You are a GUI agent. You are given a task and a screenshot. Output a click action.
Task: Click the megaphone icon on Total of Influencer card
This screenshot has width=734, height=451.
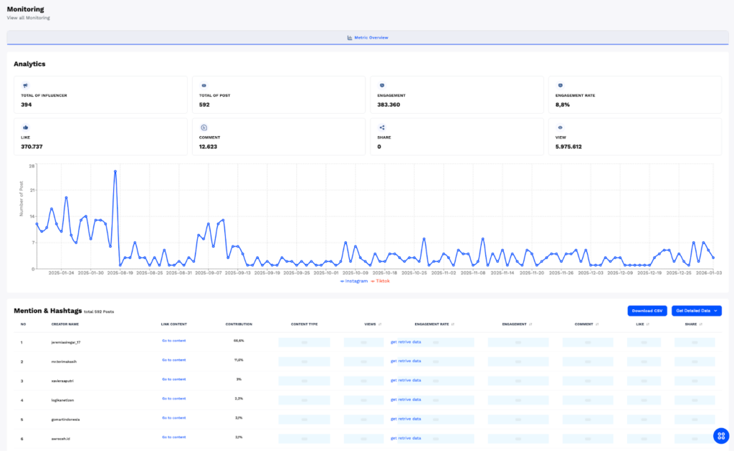click(x=25, y=85)
